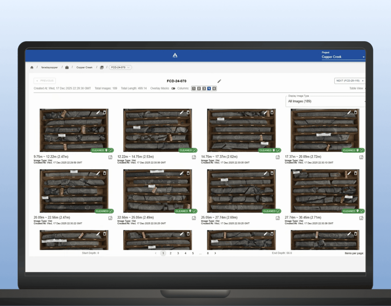391x306 pixels.
Task: Open image search for 20.09m ~ 22.56m
Action: (x=110, y=218)
